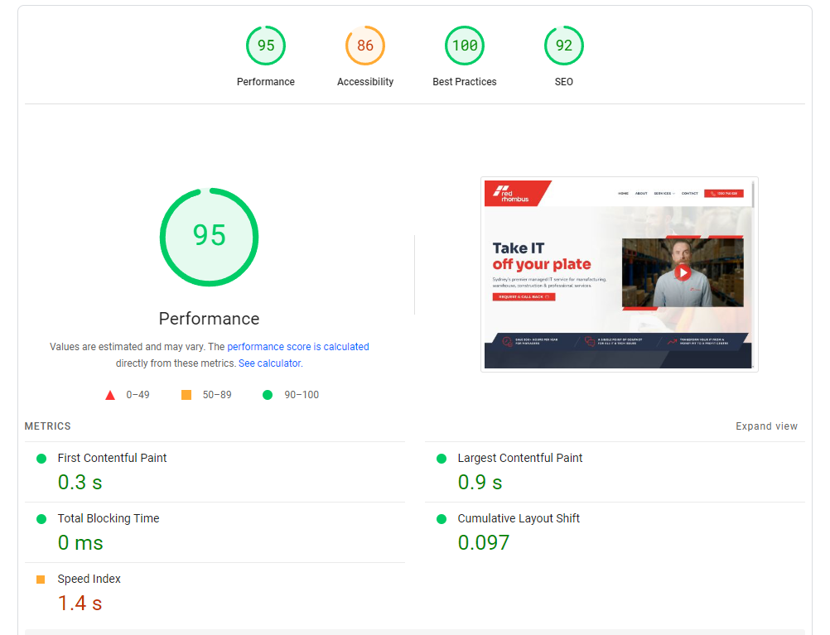The height and width of the screenshot is (635, 830).
Task: Click the green dot beside First Contentful Paint
Action: click(x=40, y=458)
